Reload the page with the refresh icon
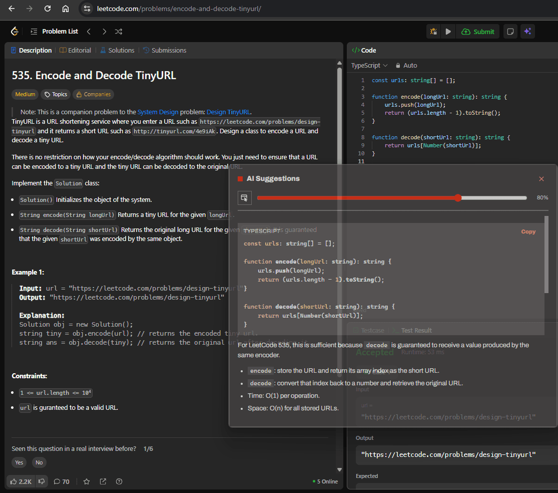 [x=48, y=9]
